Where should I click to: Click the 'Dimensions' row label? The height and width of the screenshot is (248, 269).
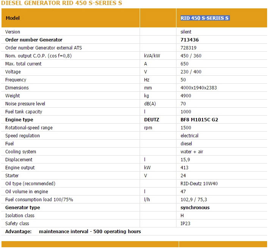(x=17, y=88)
